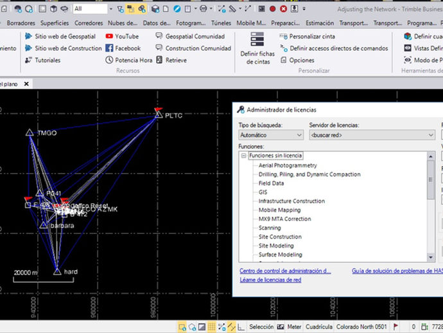Click scroll down arrow in Funciones list
443x333 pixels.
pos(431,257)
